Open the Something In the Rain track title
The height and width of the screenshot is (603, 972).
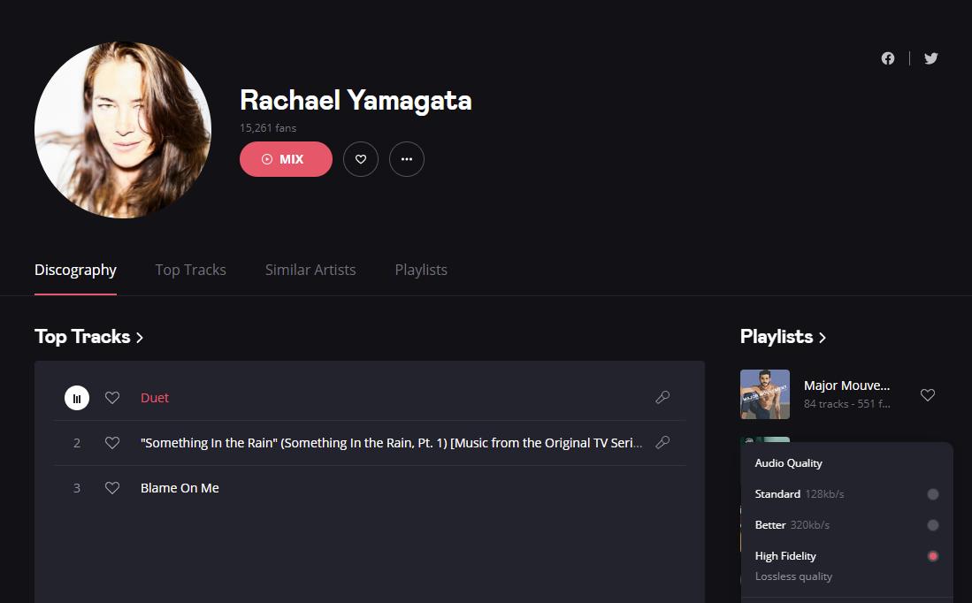(391, 443)
